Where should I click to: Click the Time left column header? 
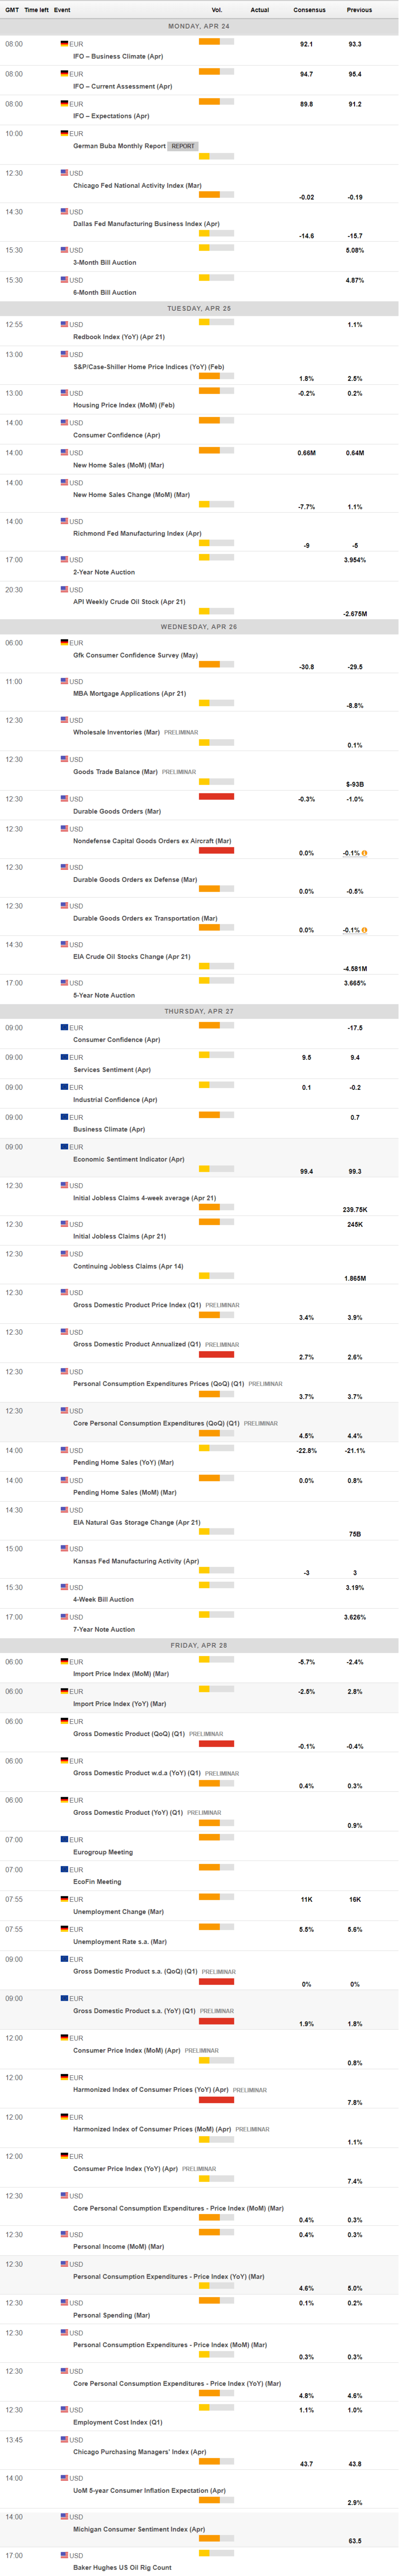pyautogui.click(x=36, y=10)
